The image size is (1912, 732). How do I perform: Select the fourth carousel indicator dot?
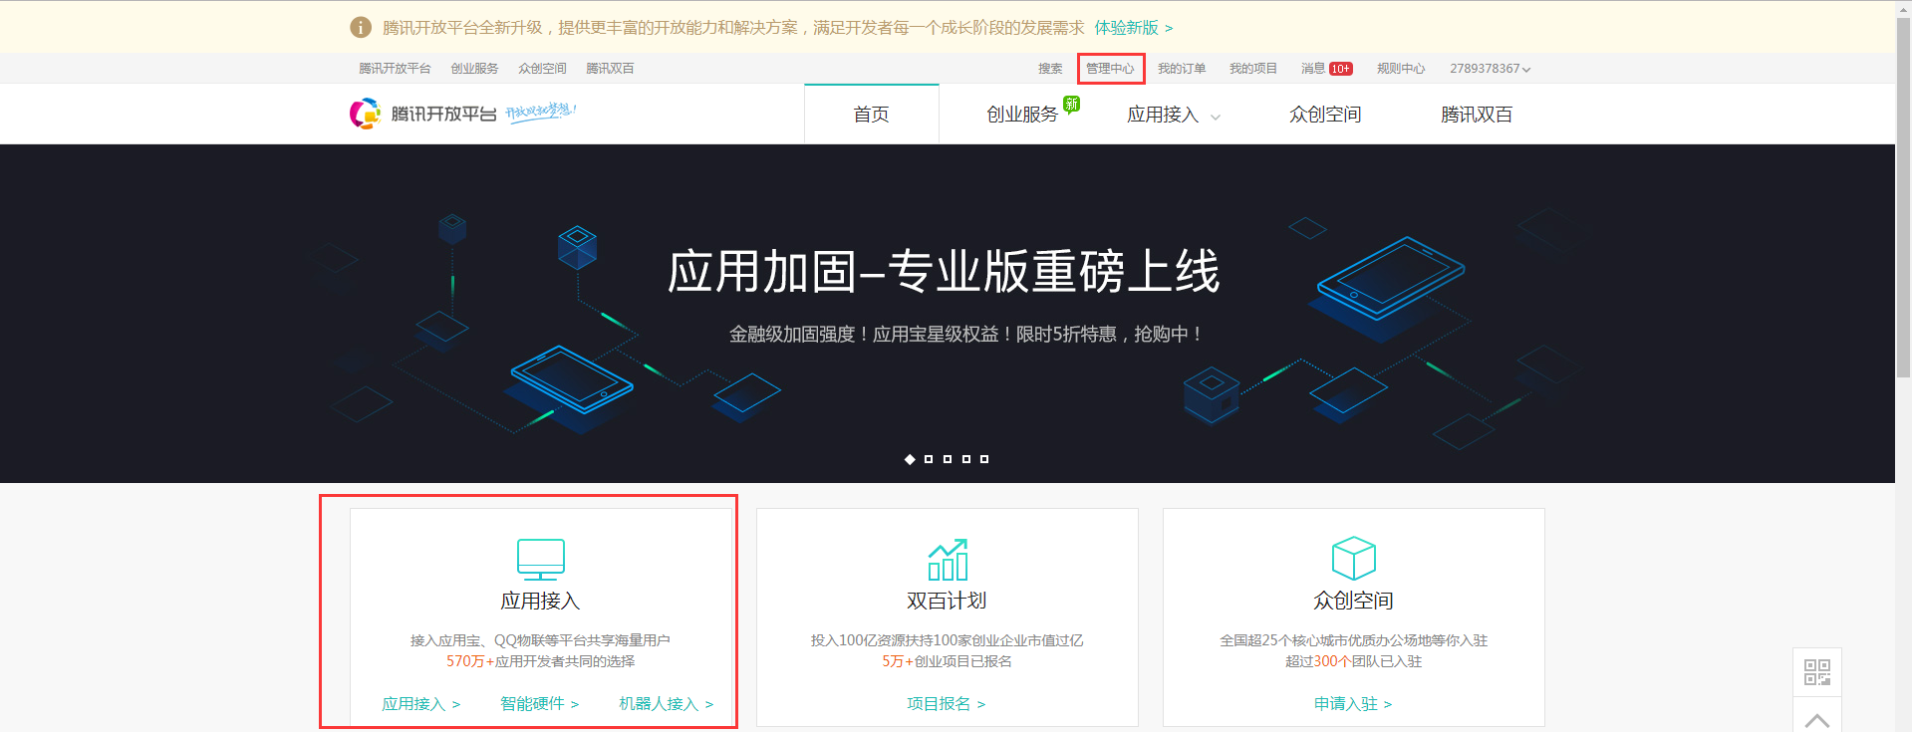(966, 459)
